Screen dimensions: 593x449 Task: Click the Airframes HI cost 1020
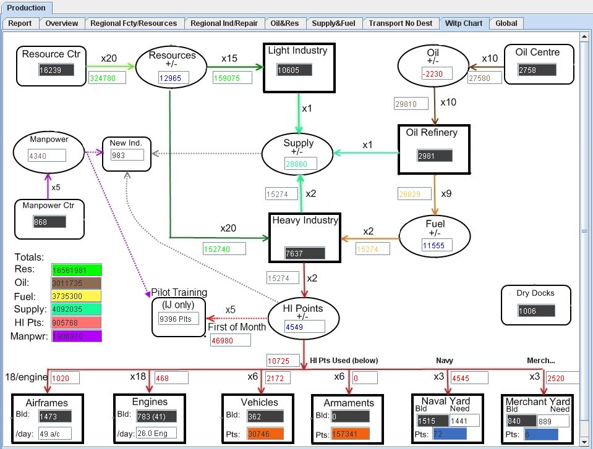click(x=65, y=378)
